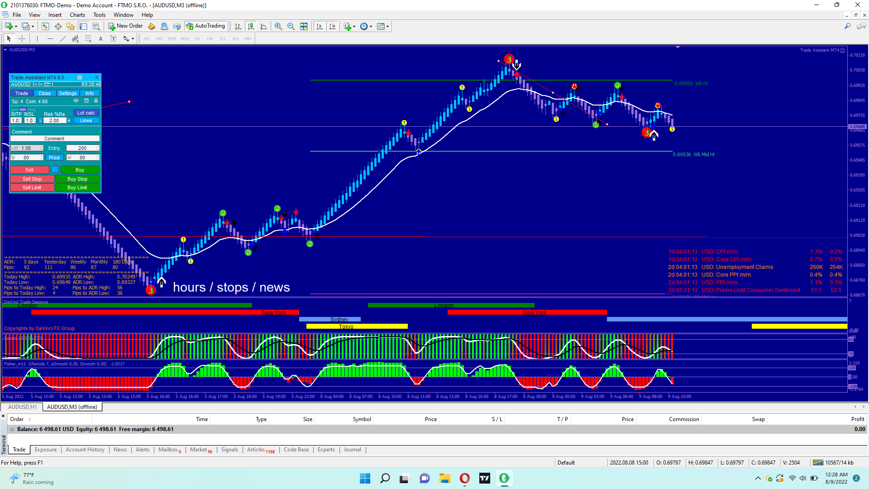Click the Comment input field
The image size is (869, 489).
pos(54,139)
